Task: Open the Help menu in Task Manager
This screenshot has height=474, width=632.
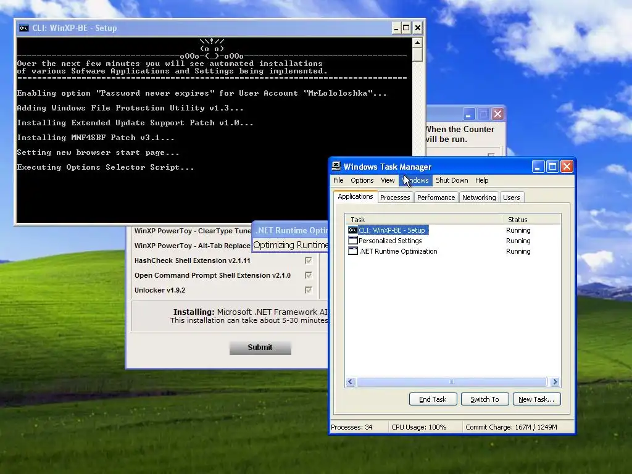Action: tap(481, 180)
